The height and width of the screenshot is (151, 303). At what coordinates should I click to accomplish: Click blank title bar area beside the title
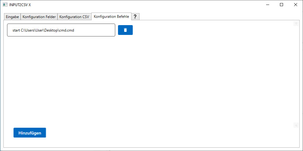tap(138, 5)
